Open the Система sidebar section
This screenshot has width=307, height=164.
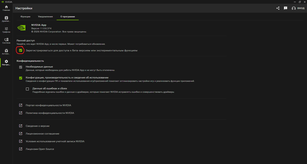[x=6, y=41]
